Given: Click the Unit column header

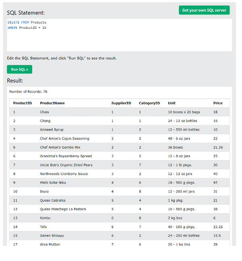Looking at the screenshot, I should point(172,103).
